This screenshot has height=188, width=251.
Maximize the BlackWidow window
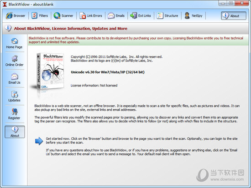coord(230,3)
